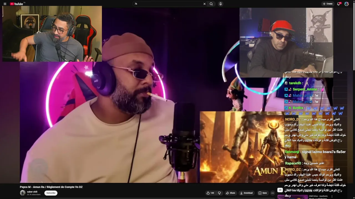This screenshot has height=199, width=355.
Task: Open the saber shili channel name
Action: click(32, 192)
